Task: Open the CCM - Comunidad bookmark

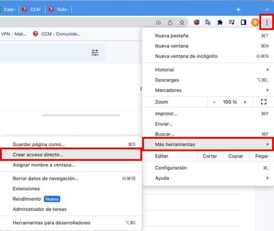Action: point(57,34)
